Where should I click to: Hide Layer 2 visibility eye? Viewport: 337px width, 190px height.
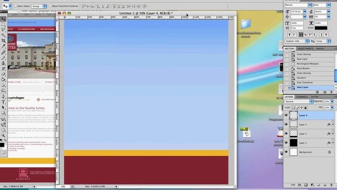pos(286,134)
